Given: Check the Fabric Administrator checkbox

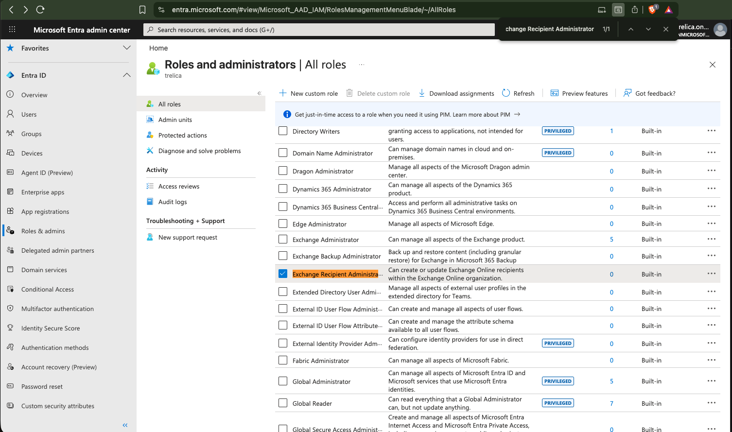Looking at the screenshot, I should pos(283,360).
